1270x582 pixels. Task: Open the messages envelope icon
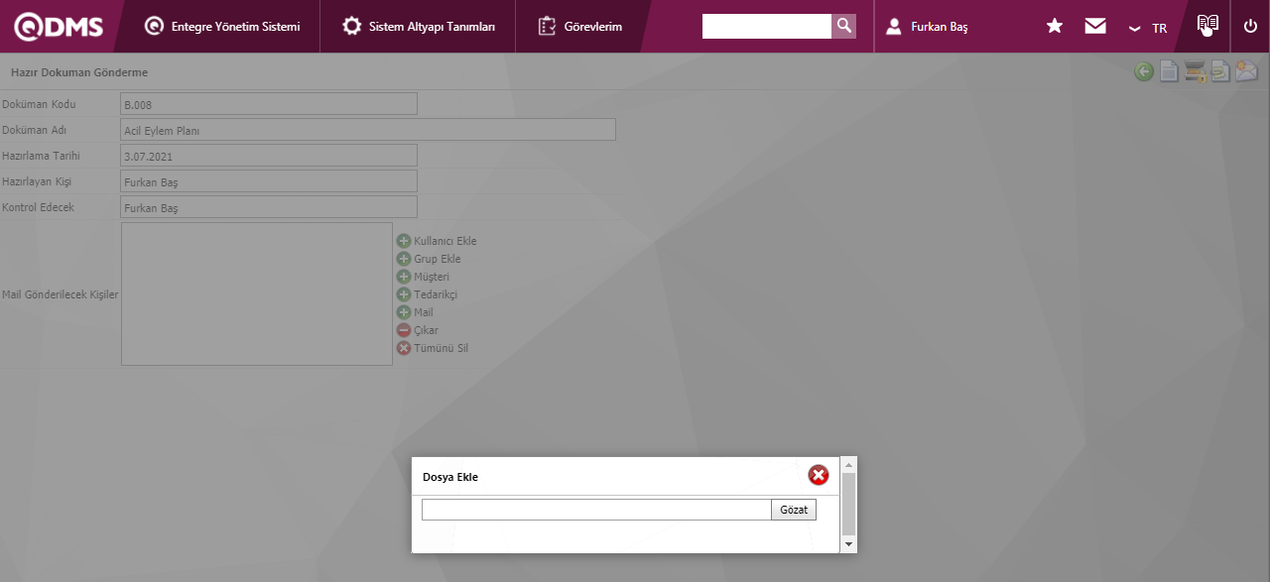(1095, 27)
